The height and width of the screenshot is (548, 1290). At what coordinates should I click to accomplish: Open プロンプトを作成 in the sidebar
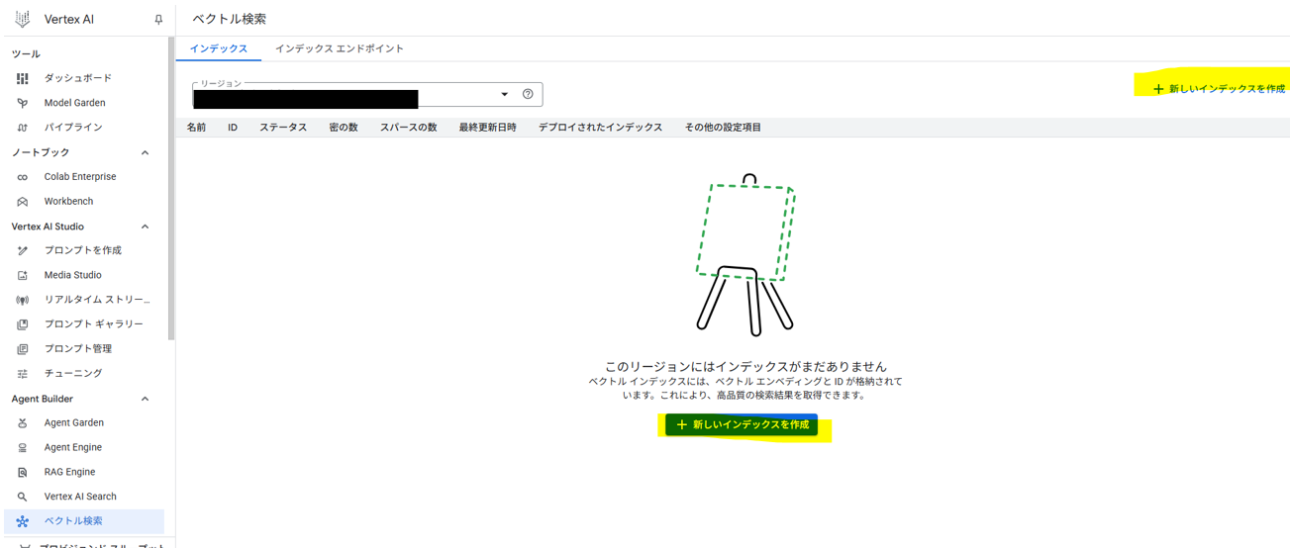click(x=84, y=250)
